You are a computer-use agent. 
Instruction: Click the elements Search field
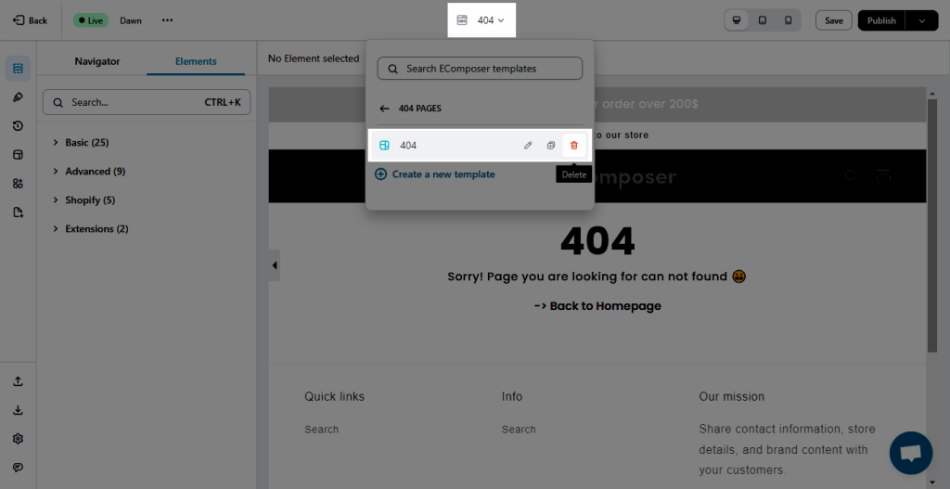pos(146,102)
